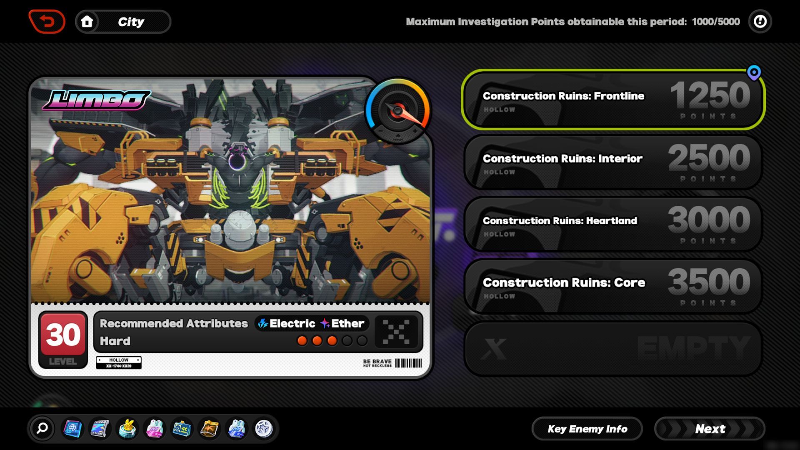Drag the investigation points slider
The image size is (800, 450).
(x=755, y=72)
